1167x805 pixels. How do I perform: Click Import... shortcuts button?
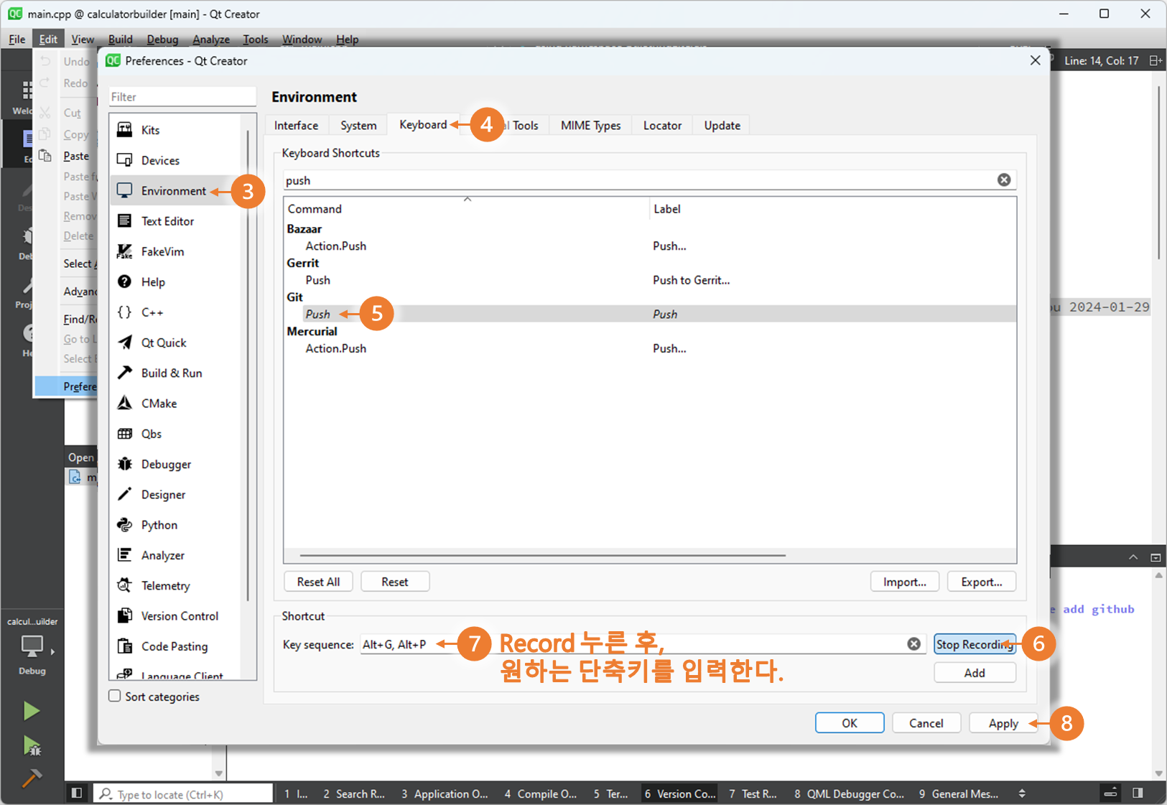(905, 582)
